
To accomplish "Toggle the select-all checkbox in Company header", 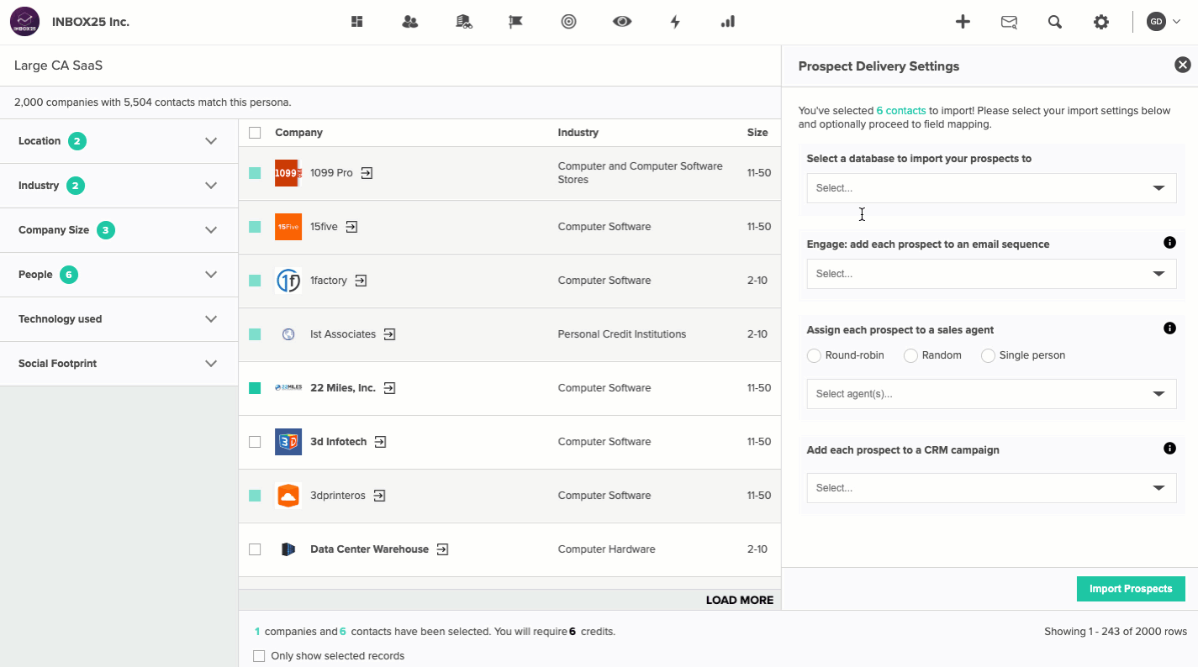I will click(255, 133).
